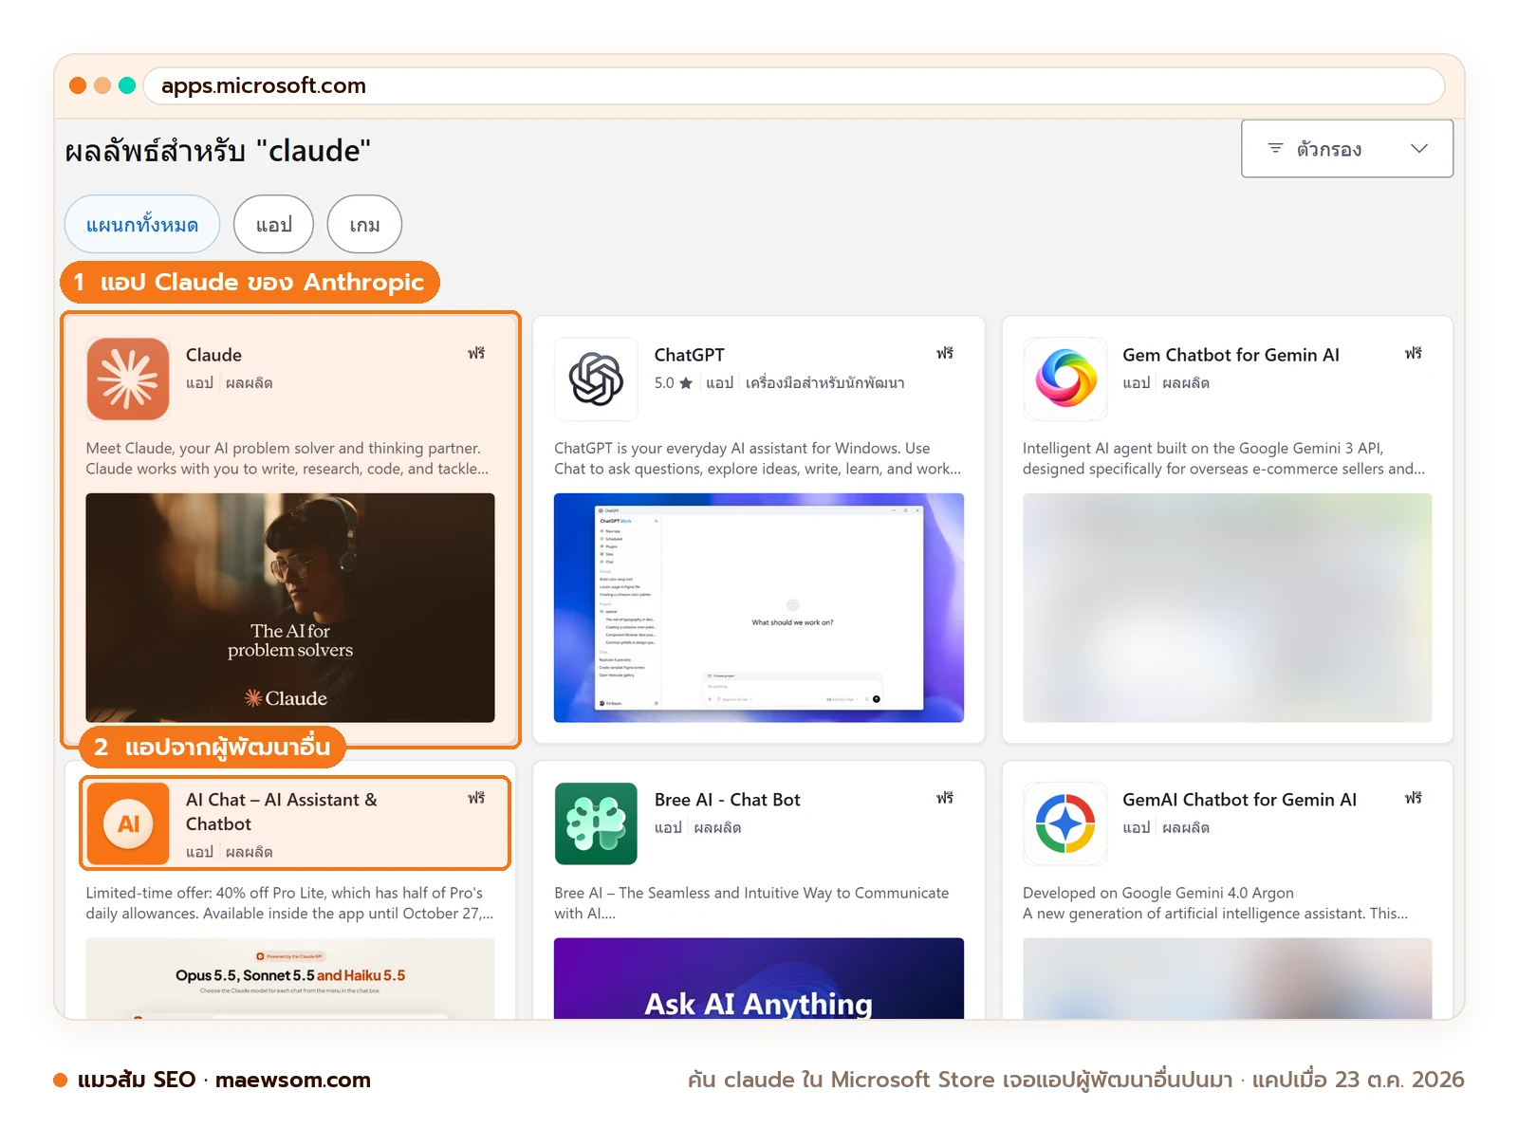Screen dimensions: 1518x1128
Task: Open the ChatGPT app icon
Action: [596, 379]
